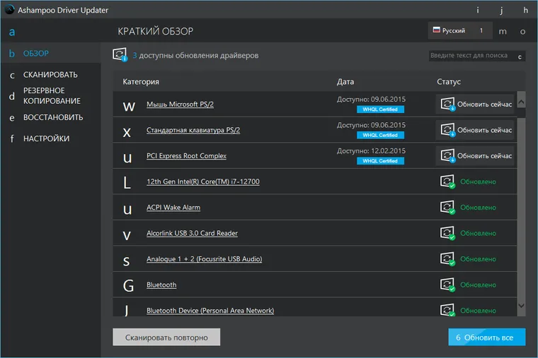Select ВОССТАНОВИТЬ in the sidebar
538x358 pixels.
(x=51, y=117)
